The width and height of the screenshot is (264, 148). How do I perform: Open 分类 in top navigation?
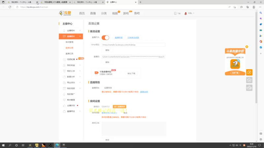104,13
